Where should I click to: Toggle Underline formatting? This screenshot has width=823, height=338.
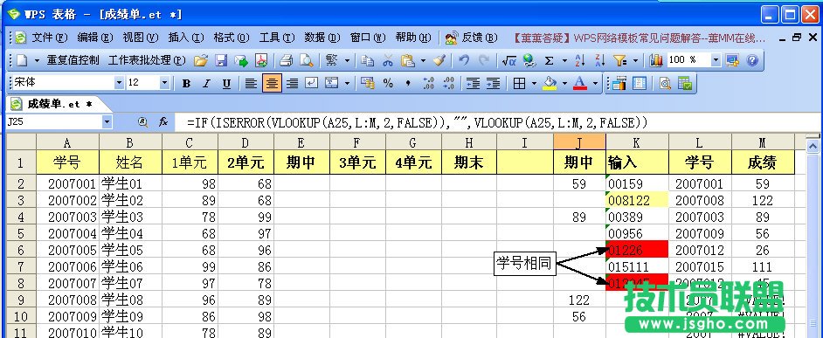(227, 83)
